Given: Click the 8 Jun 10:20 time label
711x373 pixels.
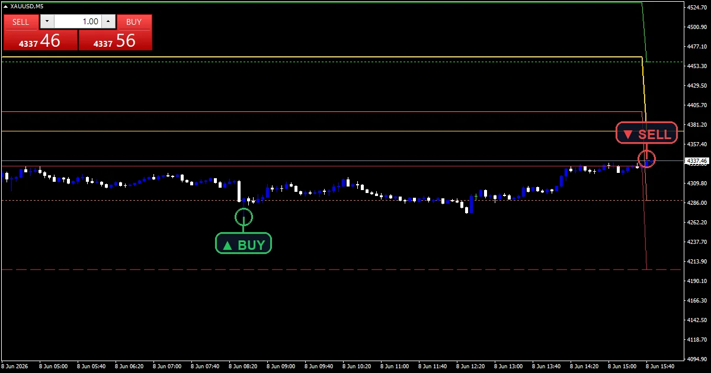Looking at the screenshot, I should tap(358, 366).
